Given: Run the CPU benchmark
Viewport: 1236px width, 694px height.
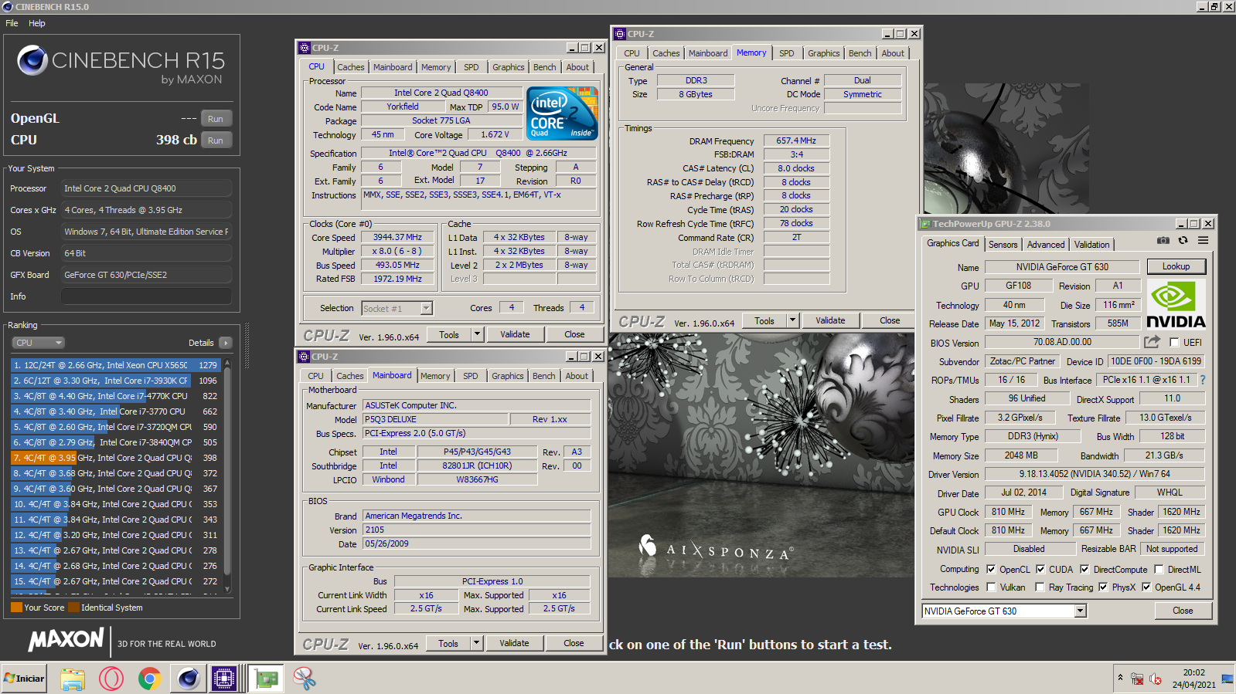Looking at the screenshot, I should coord(216,140).
